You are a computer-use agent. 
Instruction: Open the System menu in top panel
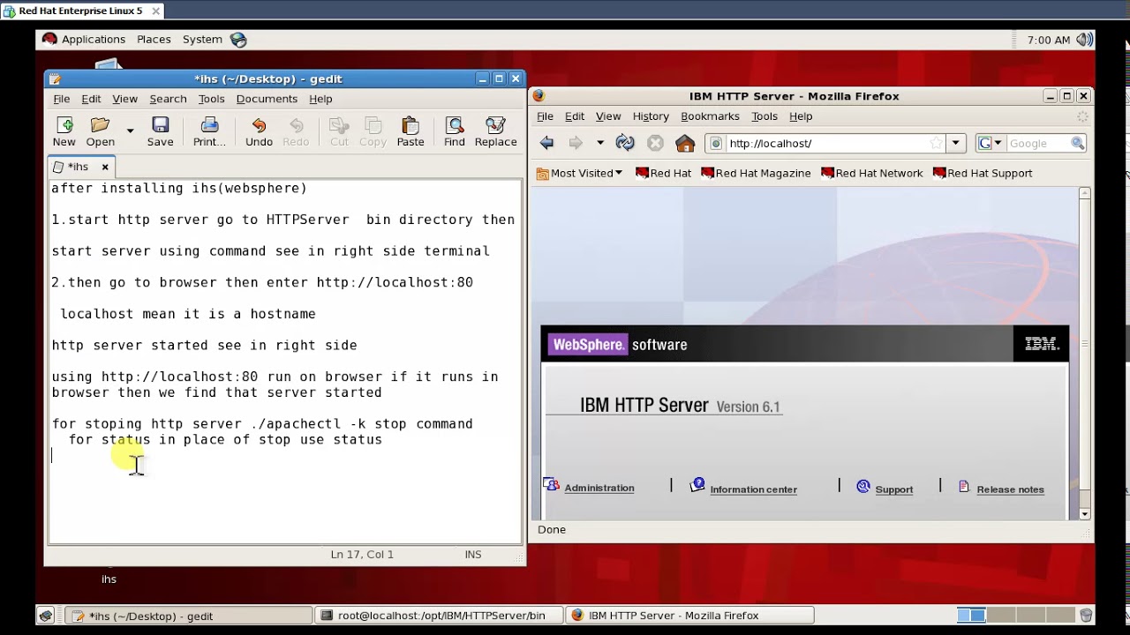(x=202, y=40)
